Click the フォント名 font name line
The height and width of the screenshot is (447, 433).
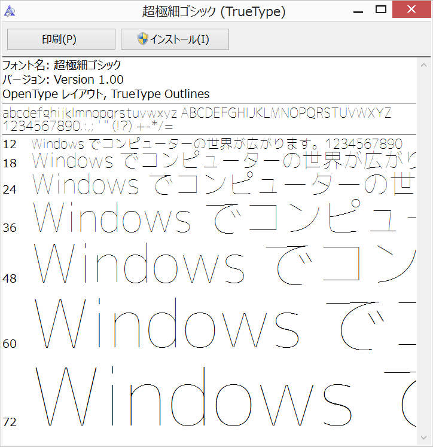click(62, 65)
